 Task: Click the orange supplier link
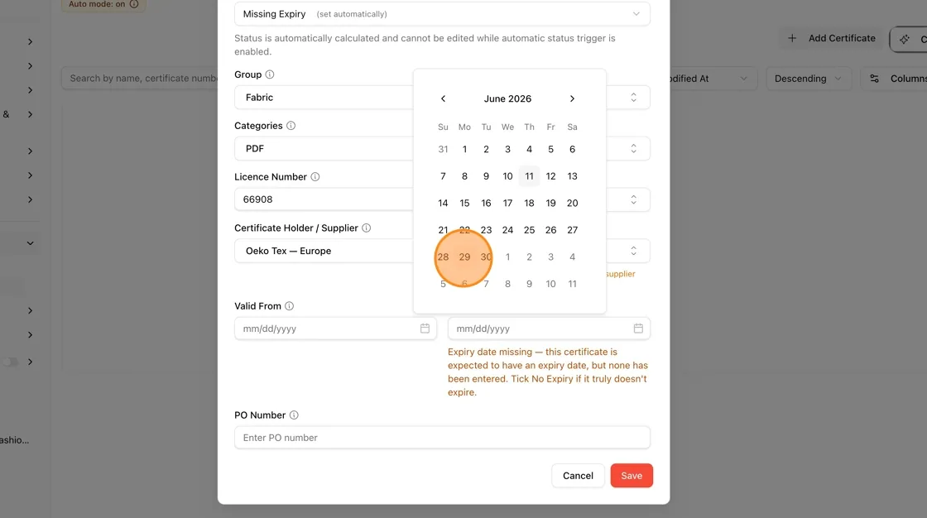coord(620,274)
